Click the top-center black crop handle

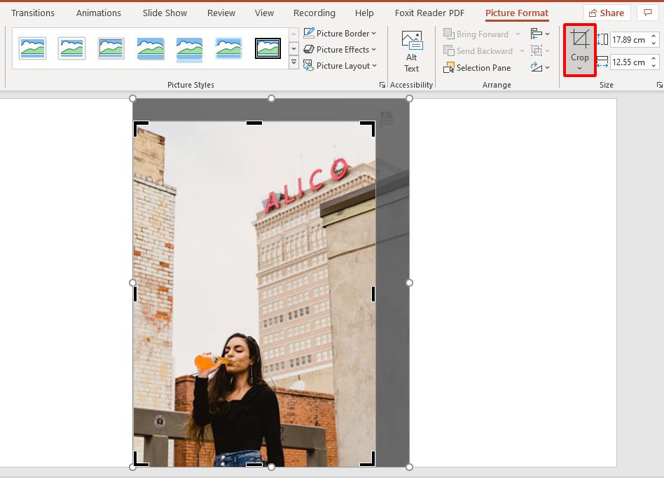coord(254,123)
